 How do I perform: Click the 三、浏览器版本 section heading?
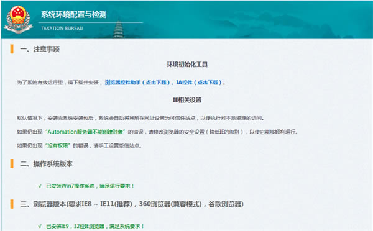click(132, 204)
